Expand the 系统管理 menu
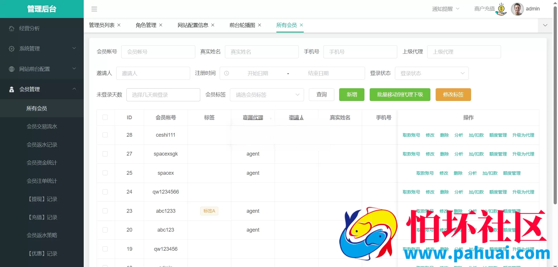Screen dimensions: 558x267 (74, 48)
